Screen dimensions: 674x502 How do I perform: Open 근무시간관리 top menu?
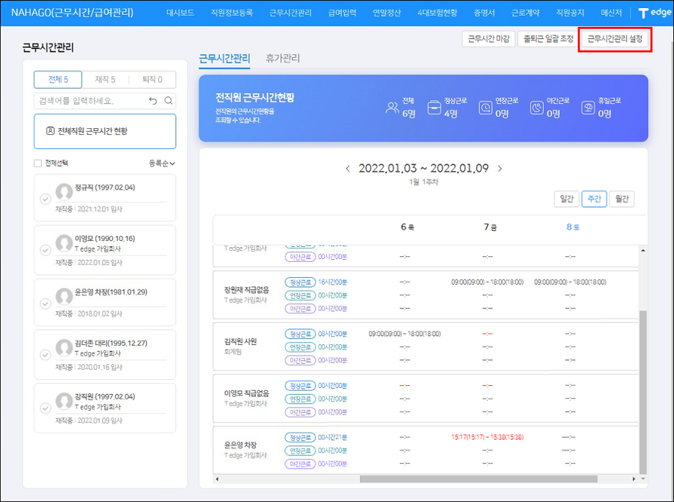tap(290, 13)
